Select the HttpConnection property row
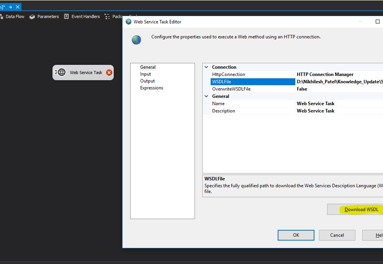The height and width of the screenshot is (264, 383). click(297, 74)
